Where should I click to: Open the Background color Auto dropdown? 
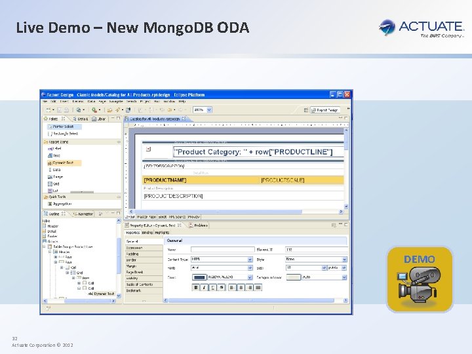pos(344,277)
